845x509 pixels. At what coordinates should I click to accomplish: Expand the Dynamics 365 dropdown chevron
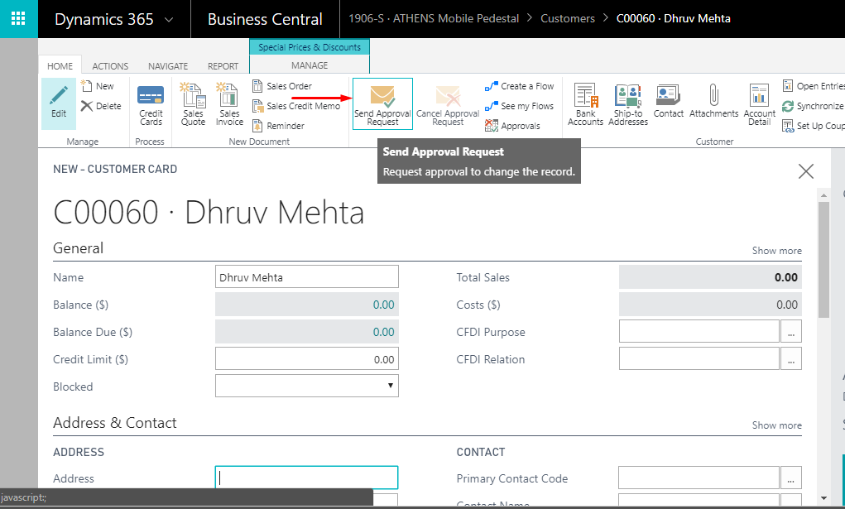tap(170, 19)
